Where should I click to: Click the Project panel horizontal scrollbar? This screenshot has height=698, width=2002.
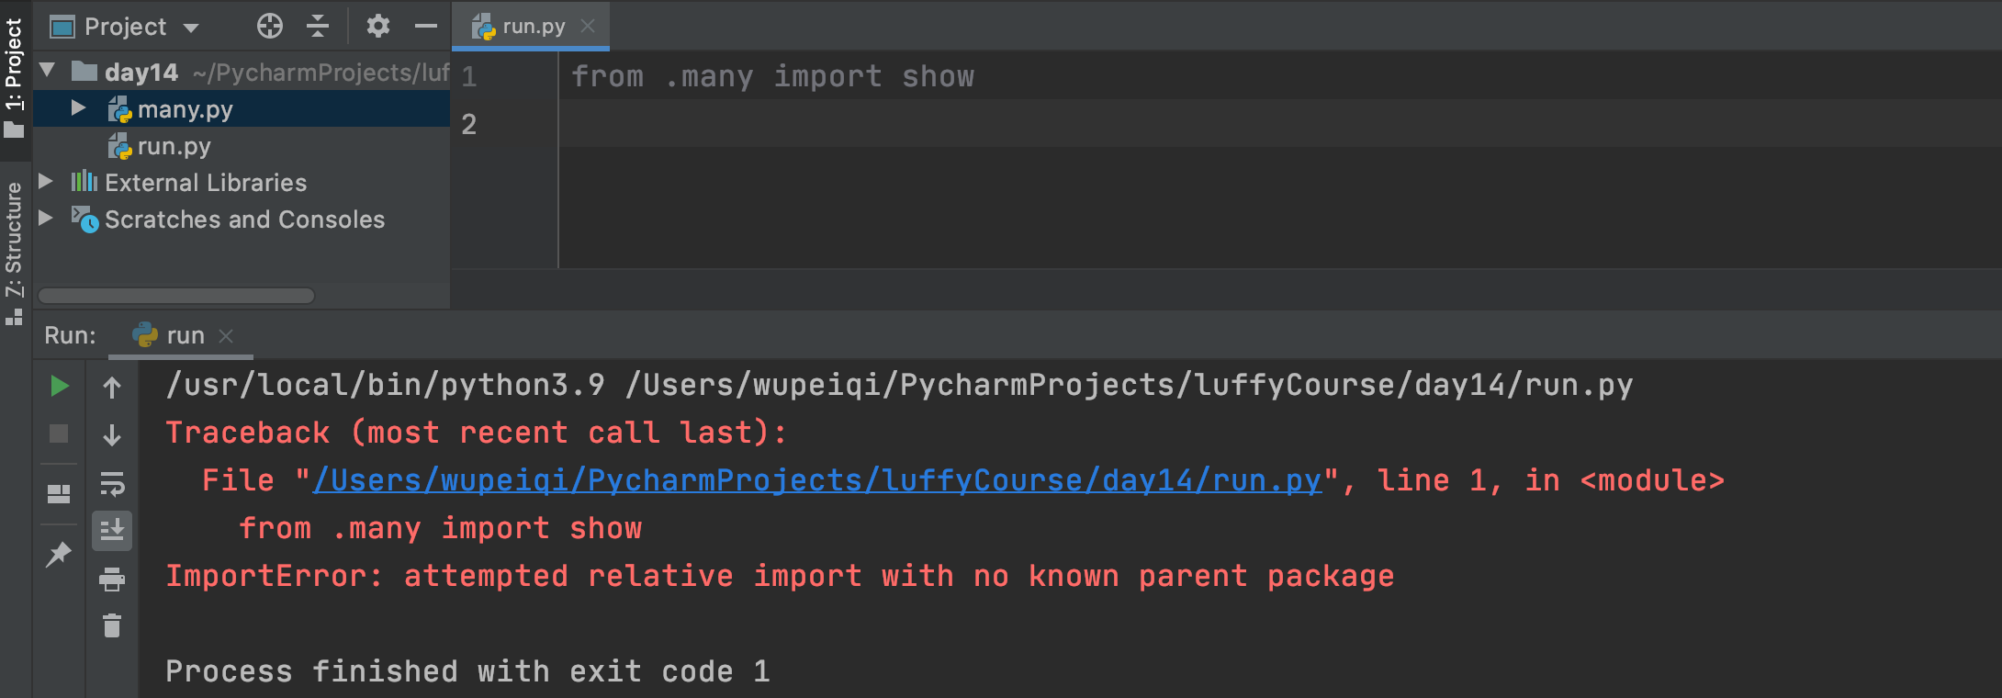pos(176,296)
